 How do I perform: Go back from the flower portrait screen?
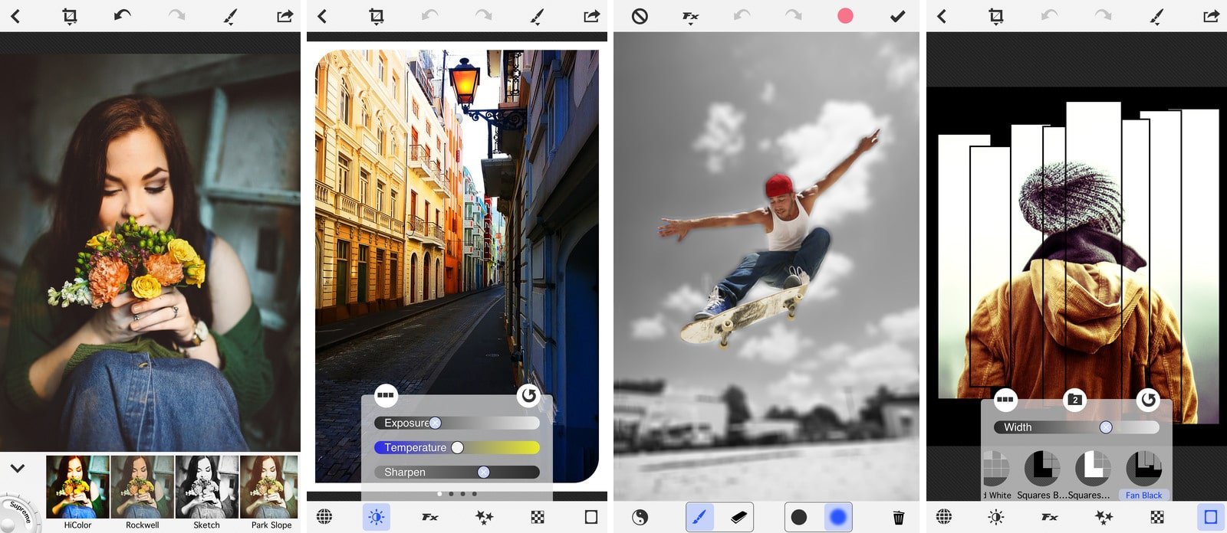[x=15, y=16]
